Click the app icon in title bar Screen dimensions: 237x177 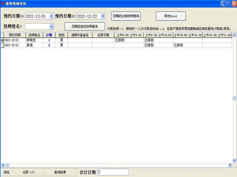pos(3,4)
